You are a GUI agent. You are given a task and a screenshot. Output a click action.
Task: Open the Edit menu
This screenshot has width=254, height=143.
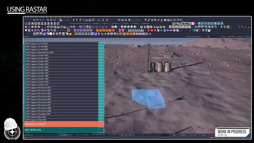pyautogui.click(x=28, y=17)
